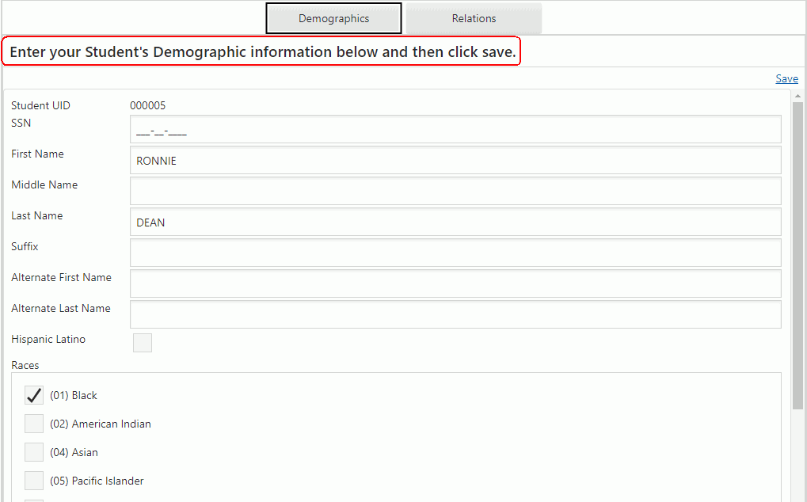Image resolution: width=807 pixels, height=502 pixels.
Task: Click the empty Middle Name field
Action: 455,191
